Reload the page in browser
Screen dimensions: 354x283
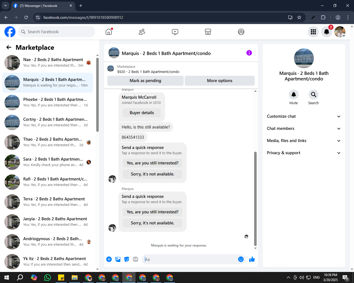click(26, 17)
